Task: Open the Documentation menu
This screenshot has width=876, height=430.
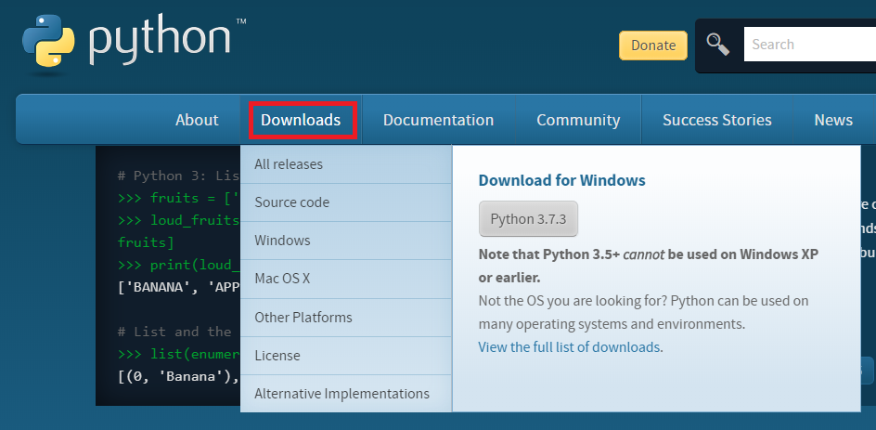Action: tap(439, 120)
